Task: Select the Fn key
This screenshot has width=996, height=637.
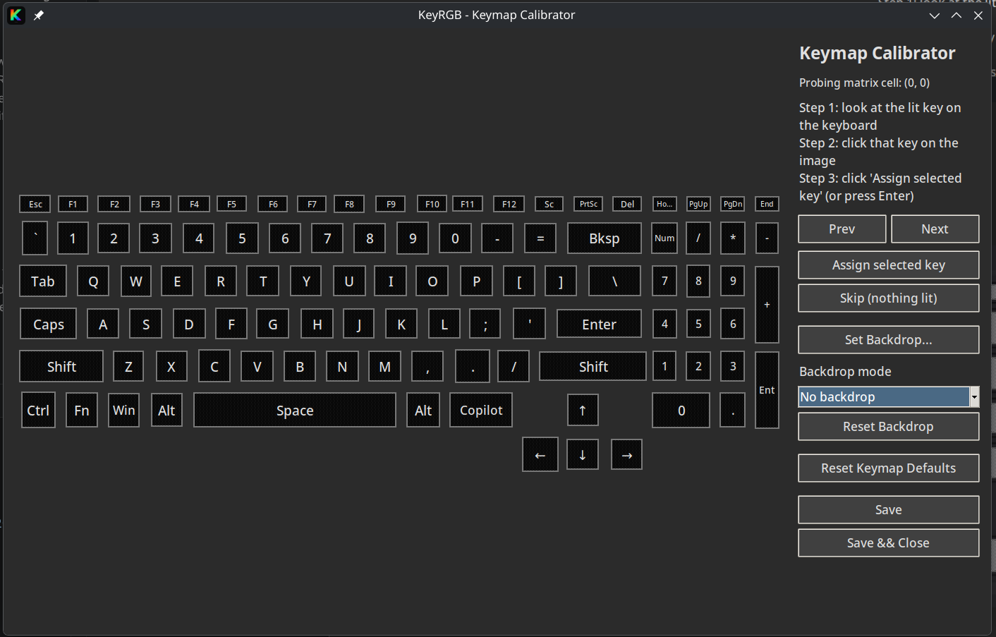Action: coord(82,411)
